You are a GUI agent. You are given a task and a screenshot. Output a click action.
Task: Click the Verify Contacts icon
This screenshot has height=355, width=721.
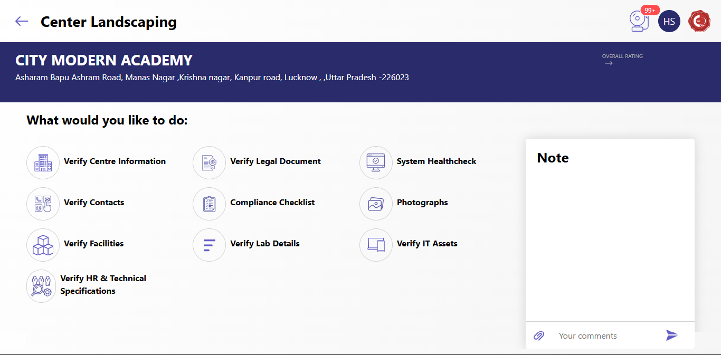43,204
